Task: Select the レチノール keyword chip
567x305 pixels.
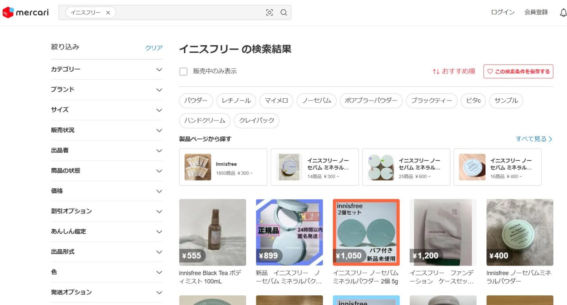Action: point(236,101)
